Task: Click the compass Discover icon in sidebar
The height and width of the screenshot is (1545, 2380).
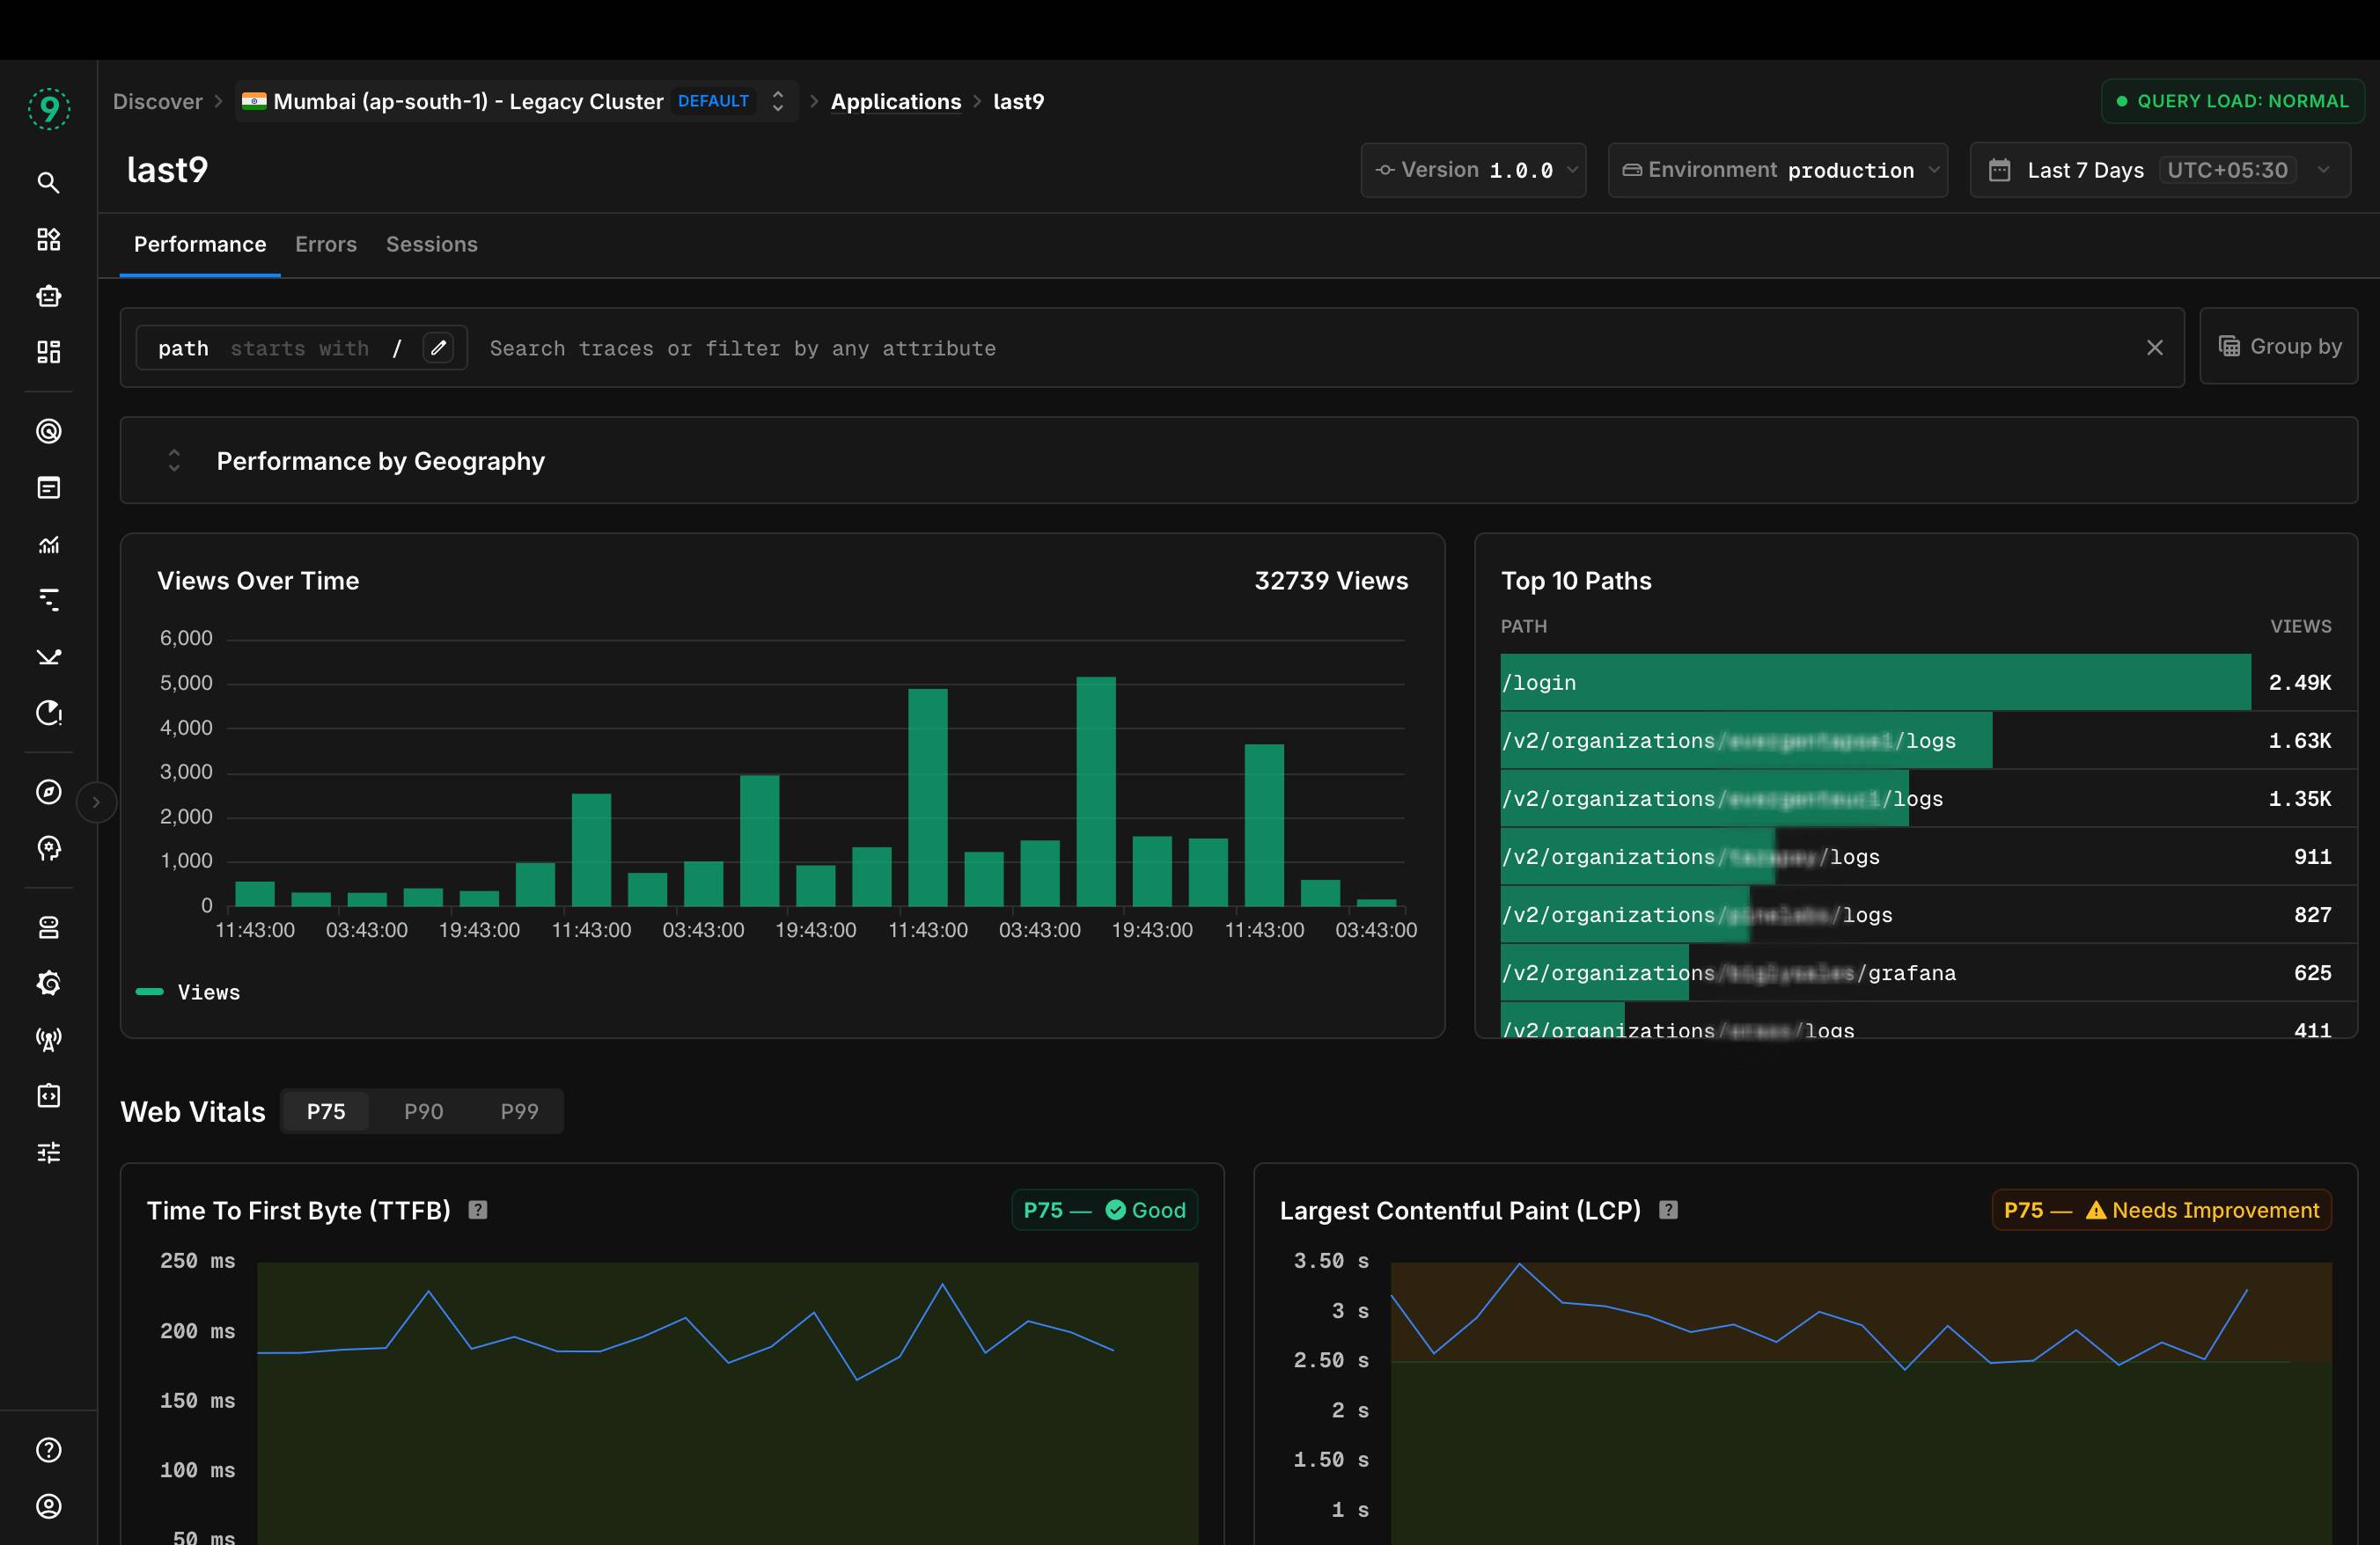Action: point(48,790)
